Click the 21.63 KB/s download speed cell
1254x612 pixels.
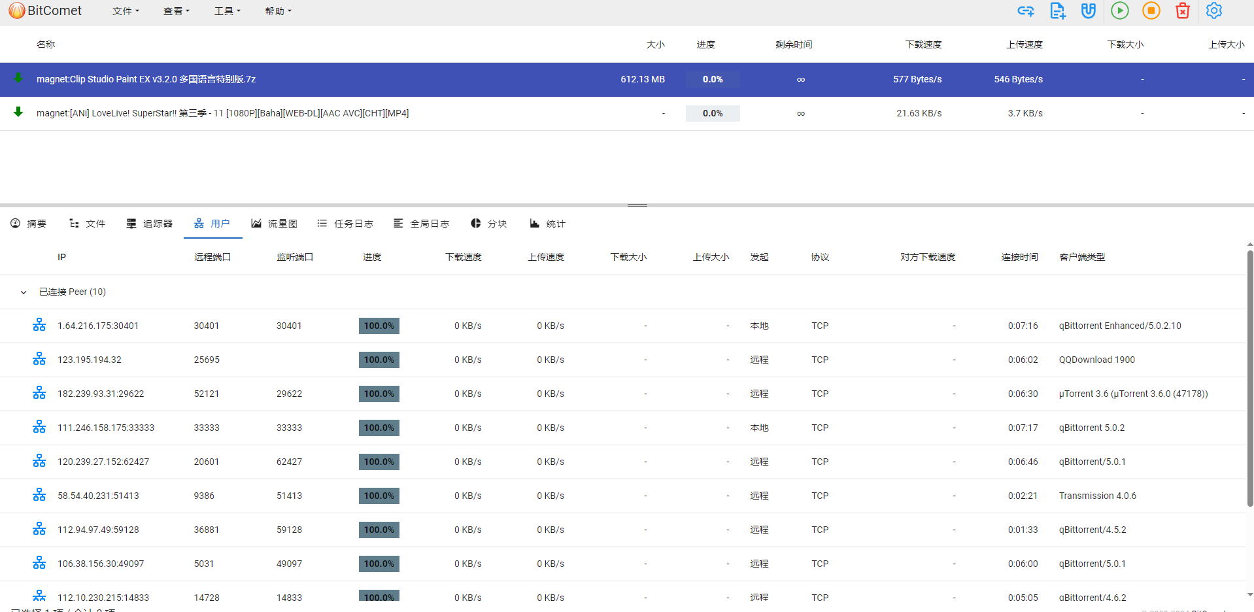click(919, 113)
